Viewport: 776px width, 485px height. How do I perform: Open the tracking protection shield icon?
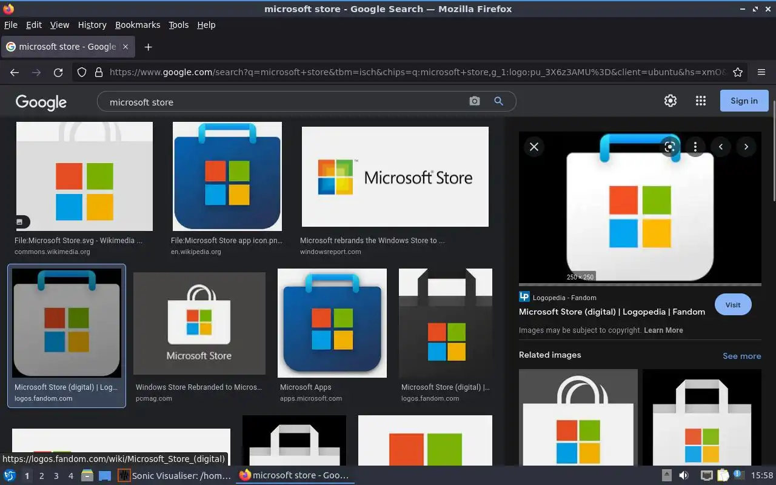pyautogui.click(x=82, y=72)
